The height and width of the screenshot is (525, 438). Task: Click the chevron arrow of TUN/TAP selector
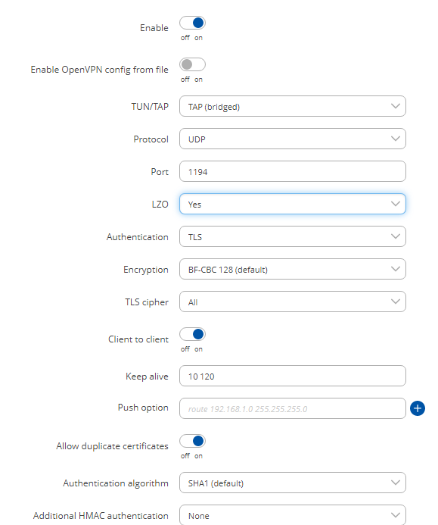point(396,106)
